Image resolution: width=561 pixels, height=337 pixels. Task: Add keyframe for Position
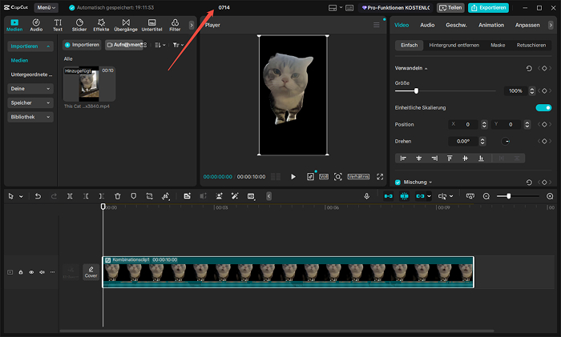pos(544,124)
